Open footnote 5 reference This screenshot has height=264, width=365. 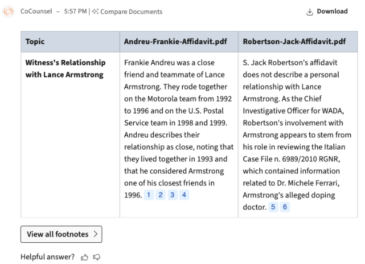273,207
